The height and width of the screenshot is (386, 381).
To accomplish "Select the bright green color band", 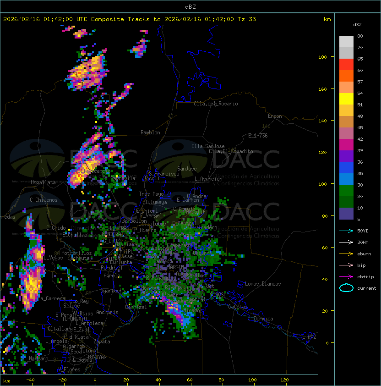I will point(346,191).
